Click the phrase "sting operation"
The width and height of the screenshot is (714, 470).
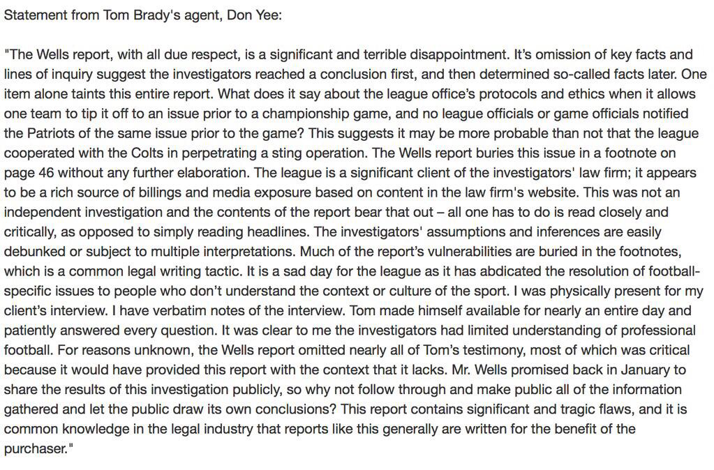click(320, 153)
